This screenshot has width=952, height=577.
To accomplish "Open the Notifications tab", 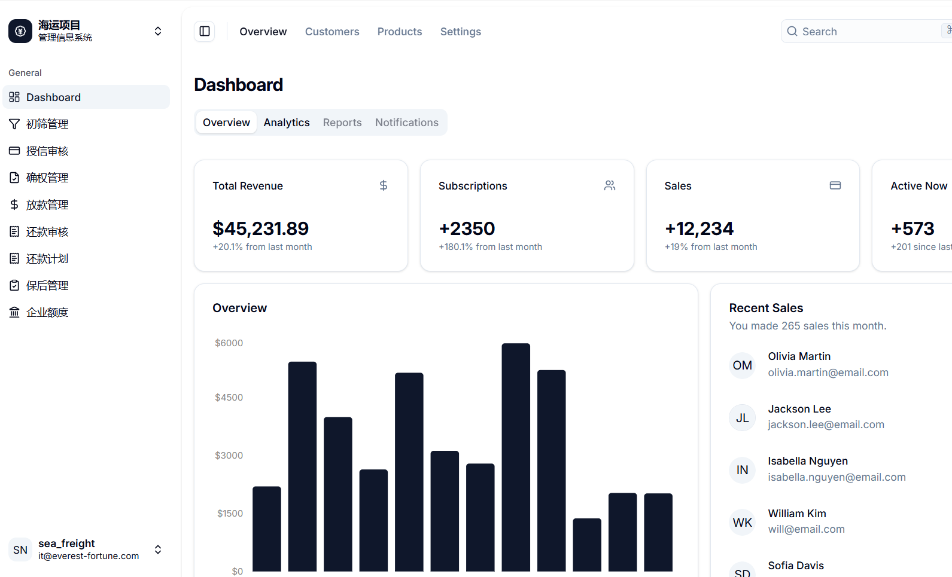I will [407, 123].
